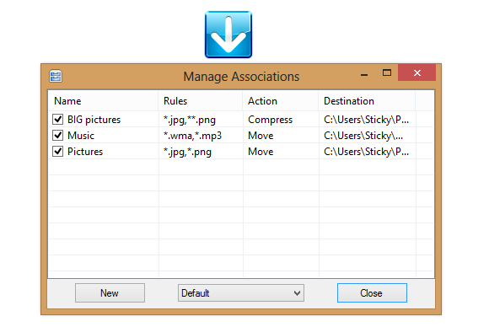489x327 pixels.
Task: Create a New association
Action: pos(110,293)
